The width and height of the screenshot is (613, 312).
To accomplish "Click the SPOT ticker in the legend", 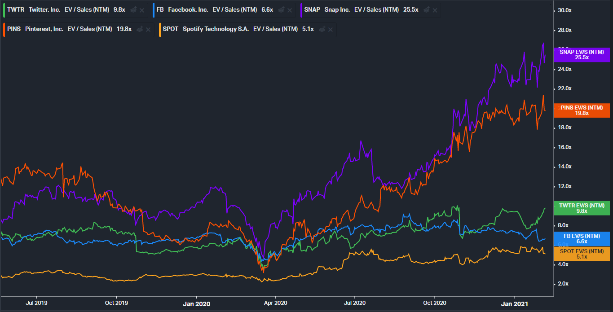I will tap(171, 29).
